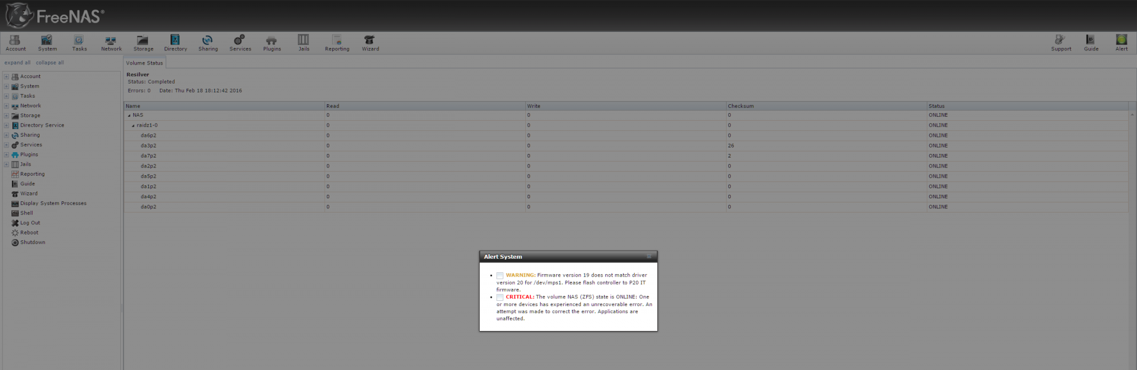The height and width of the screenshot is (370, 1137).
Task: Expand the Storage tree node
Action: [x=7, y=115]
